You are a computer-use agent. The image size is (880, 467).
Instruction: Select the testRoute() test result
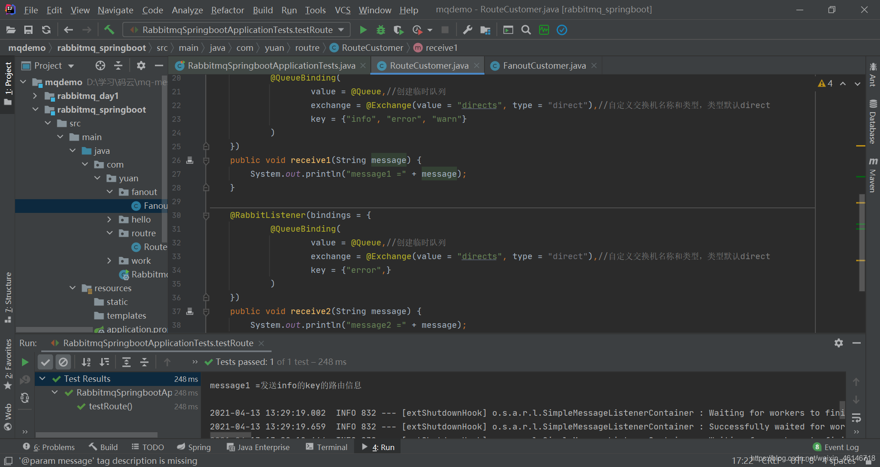pos(110,406)
